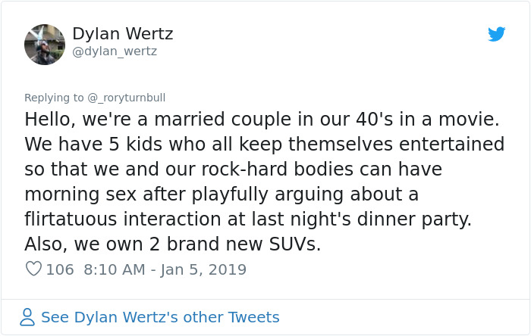
Task: Click the final line about brand new SUVs
Action: click(173, 244)
